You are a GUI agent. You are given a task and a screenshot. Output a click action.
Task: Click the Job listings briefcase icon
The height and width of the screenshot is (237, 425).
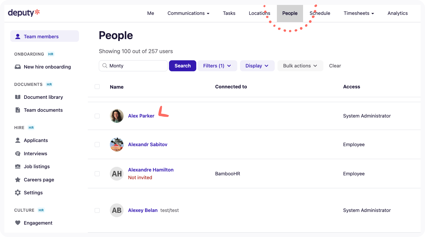click(x=18, y=167)
